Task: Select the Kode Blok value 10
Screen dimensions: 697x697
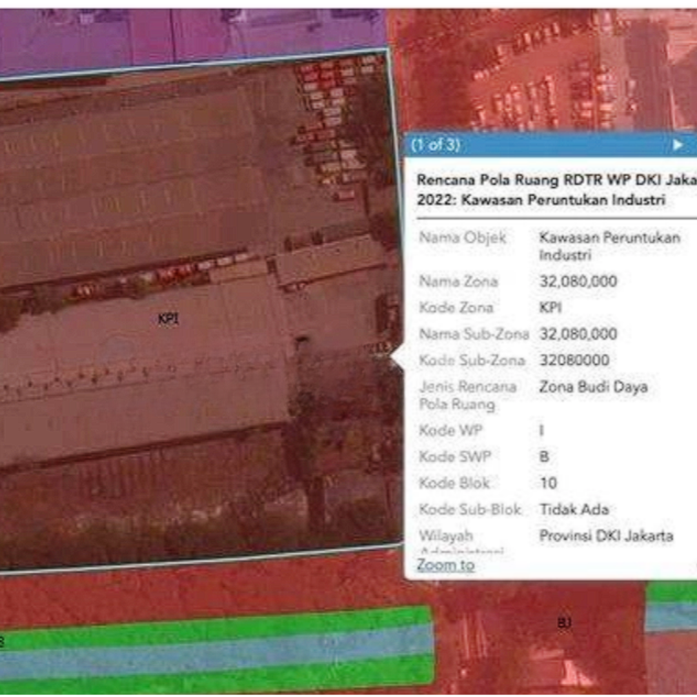Action: (549, 483)
